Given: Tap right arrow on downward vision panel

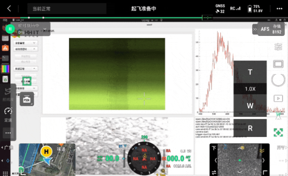Looking at the screenshot, I should (263, 161).
